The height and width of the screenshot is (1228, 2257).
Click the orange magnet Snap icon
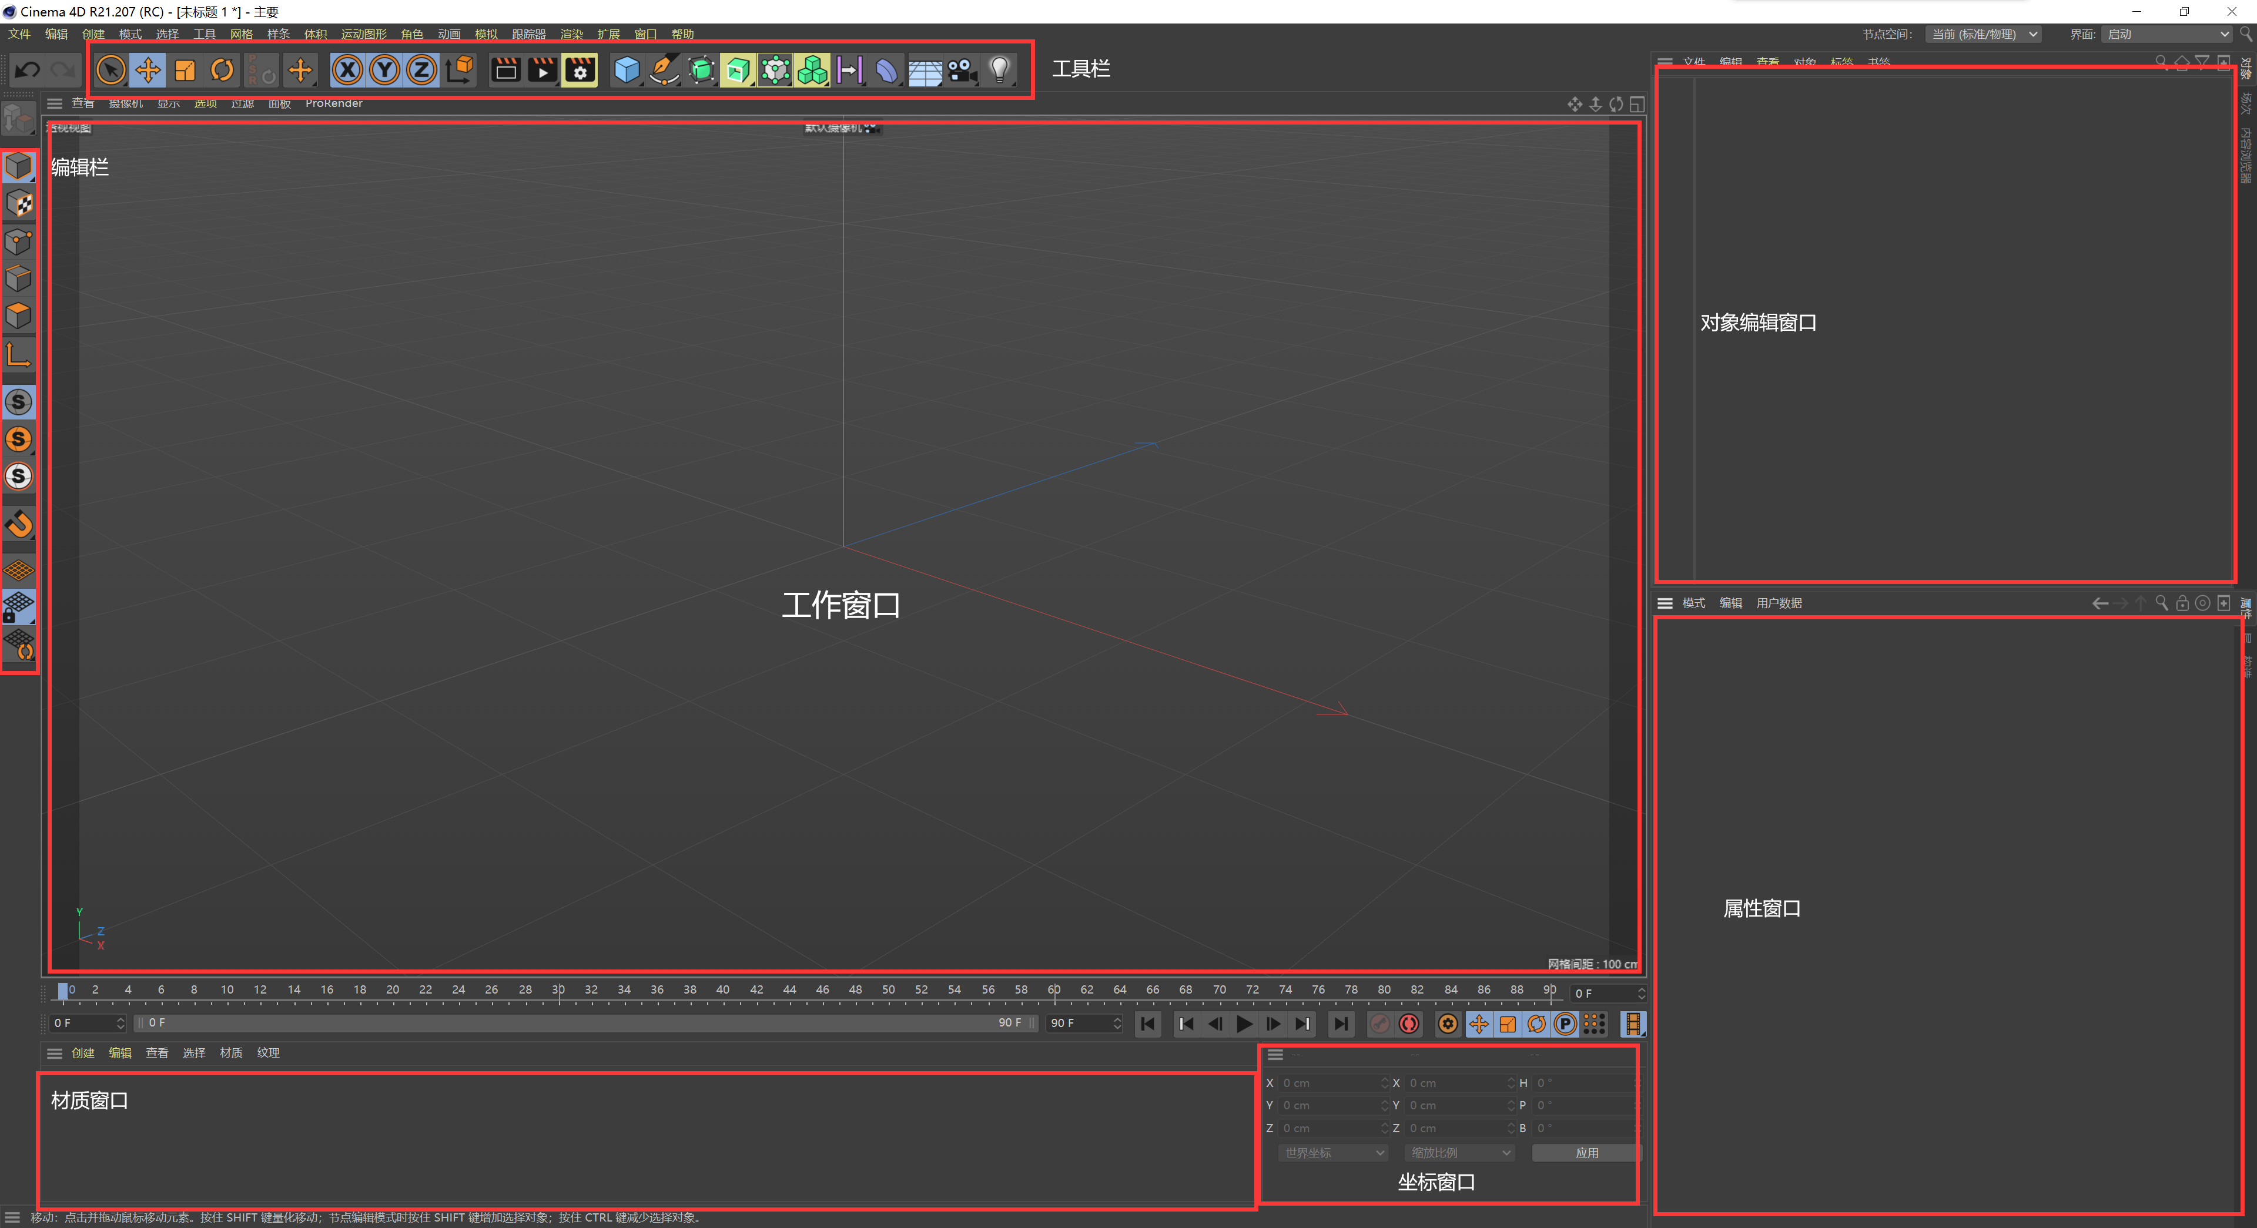point(18,524)
